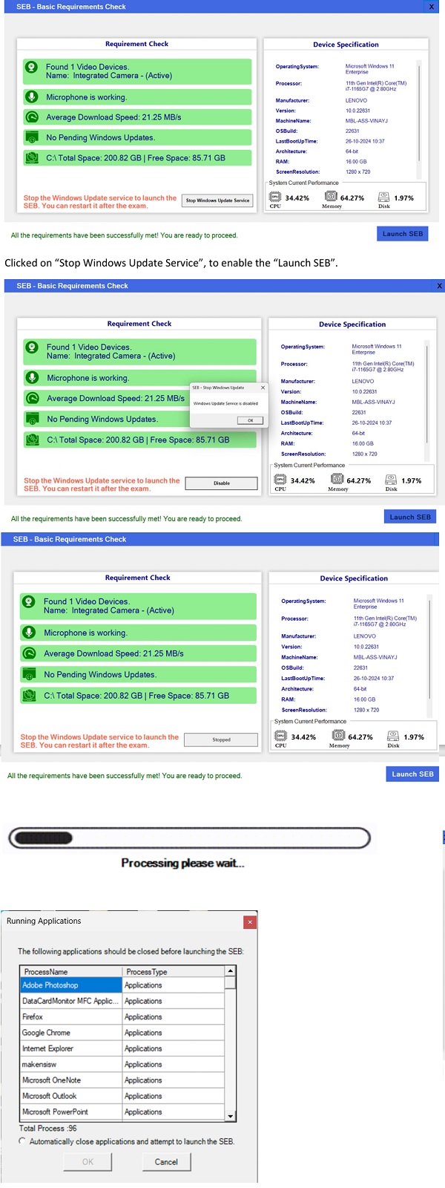Select the Microsoft Outlook process row

coord(123,1096)
